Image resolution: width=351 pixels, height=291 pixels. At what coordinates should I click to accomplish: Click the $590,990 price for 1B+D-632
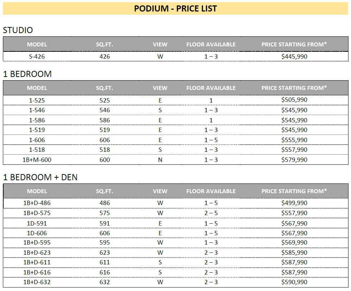(x=294, y=282)
